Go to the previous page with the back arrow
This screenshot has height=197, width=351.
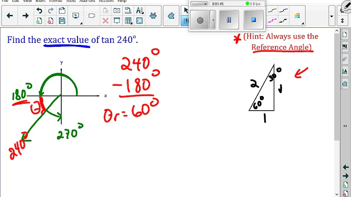10,16
